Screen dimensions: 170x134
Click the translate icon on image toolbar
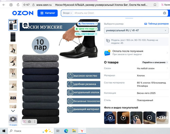coord(24,121)
